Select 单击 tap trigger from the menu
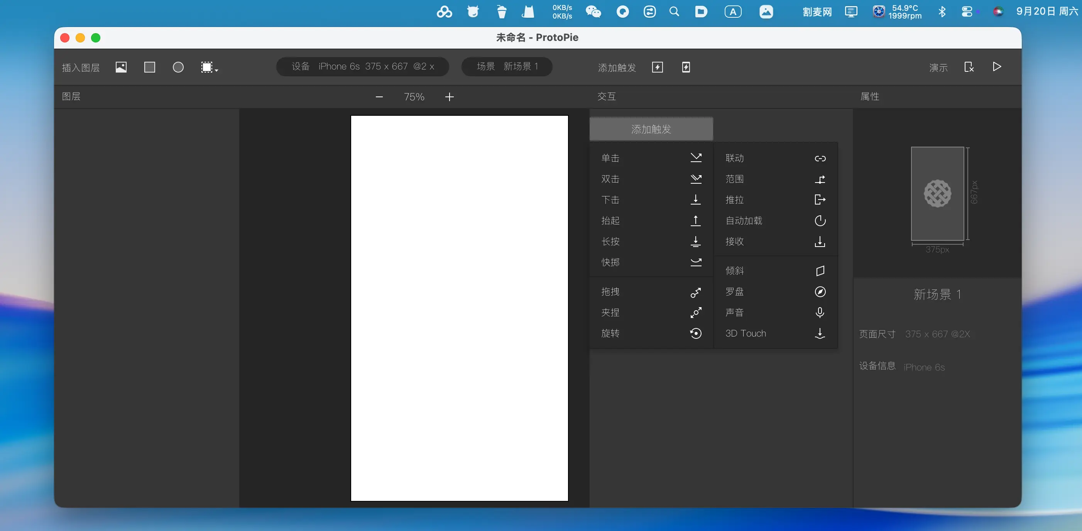Screen dimensions: 1082x531 point(651,158)
